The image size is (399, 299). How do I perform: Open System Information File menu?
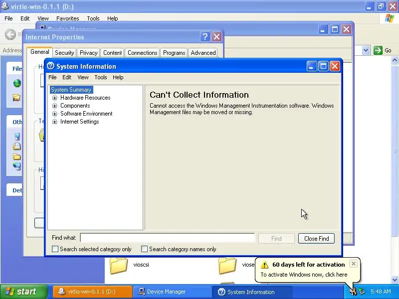click(x=52, y=77)
